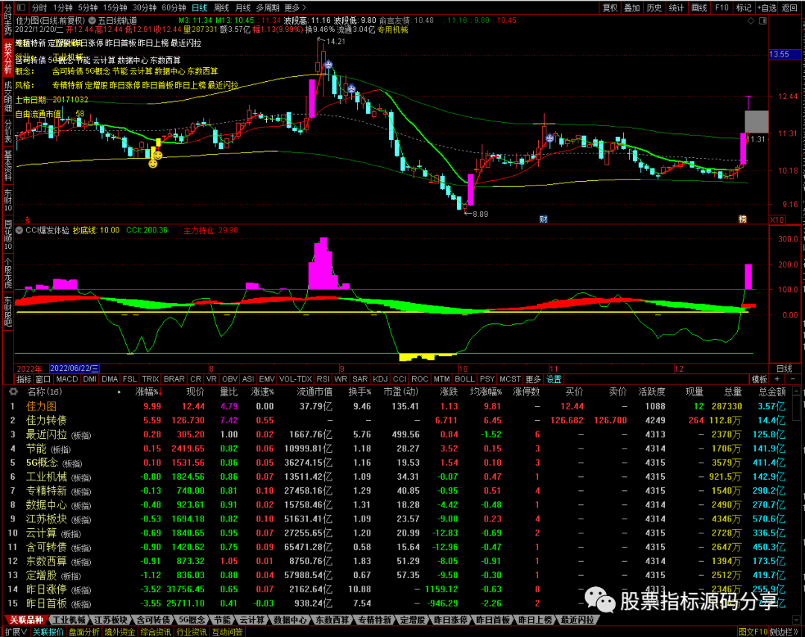Open the 关联品种 bottom tab
Viewport: 805px width, 637px height.
tap(26, 620)
